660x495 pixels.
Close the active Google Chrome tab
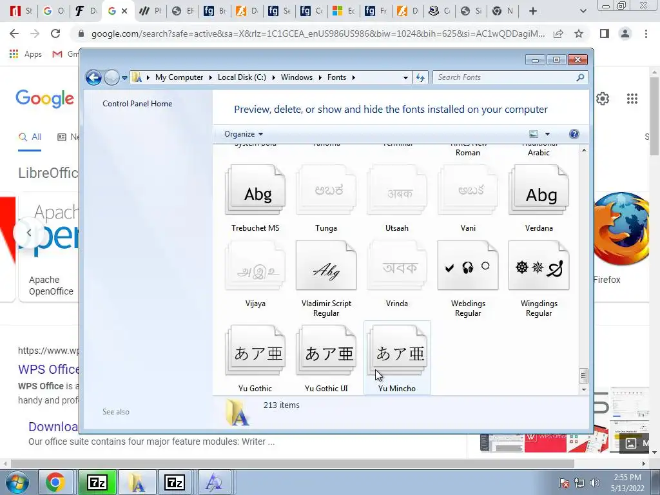124,11
